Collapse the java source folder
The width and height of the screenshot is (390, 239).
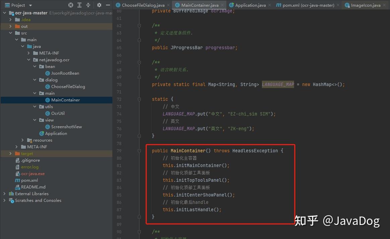click(x=22, y=46)
